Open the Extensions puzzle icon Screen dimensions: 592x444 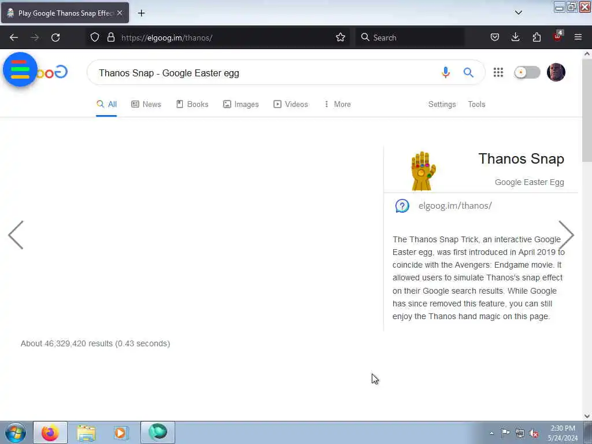click(536, 38)
